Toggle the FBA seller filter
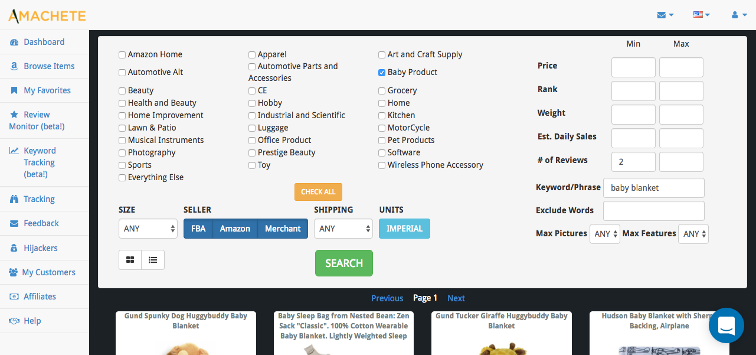The height and width of the screenshot is (355, 756). click(x=198, y=229)
